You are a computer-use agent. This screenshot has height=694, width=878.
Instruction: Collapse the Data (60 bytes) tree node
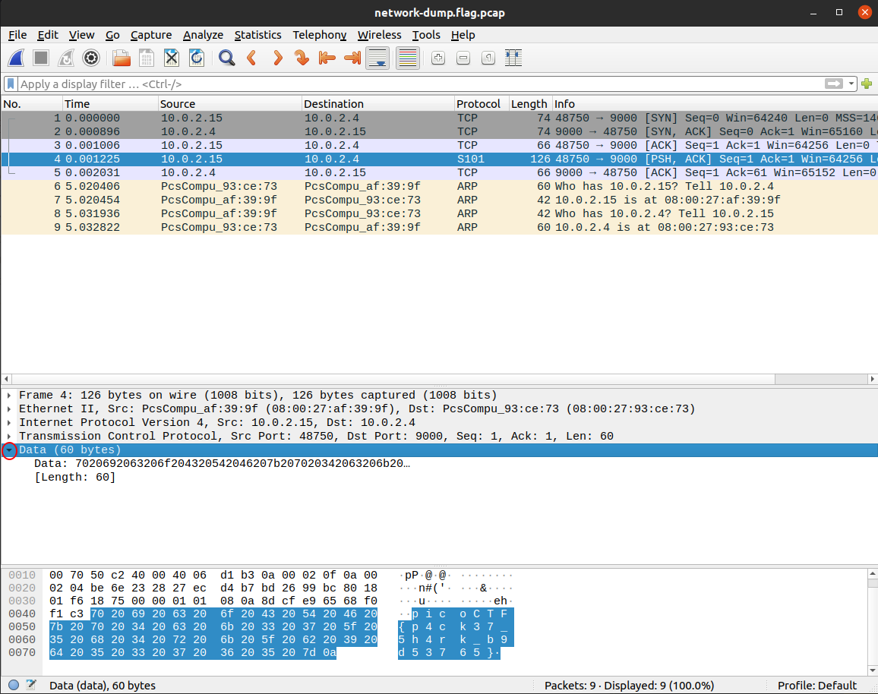point(9,450)
